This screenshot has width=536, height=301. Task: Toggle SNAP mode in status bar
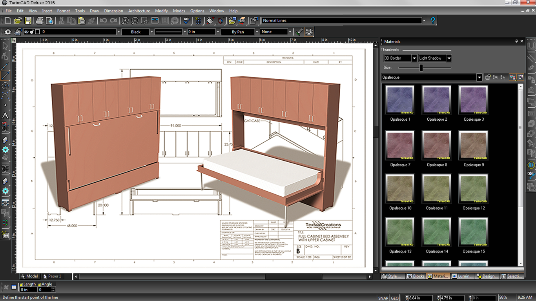[383, 298]
